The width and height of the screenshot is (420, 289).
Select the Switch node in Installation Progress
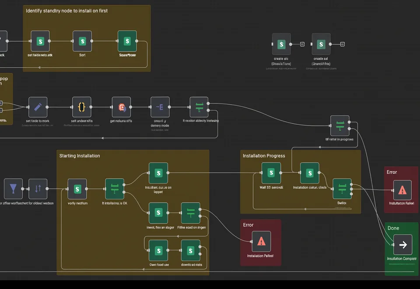(x=342, y=189)
